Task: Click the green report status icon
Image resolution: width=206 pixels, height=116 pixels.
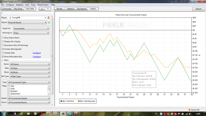Action: 49,22
